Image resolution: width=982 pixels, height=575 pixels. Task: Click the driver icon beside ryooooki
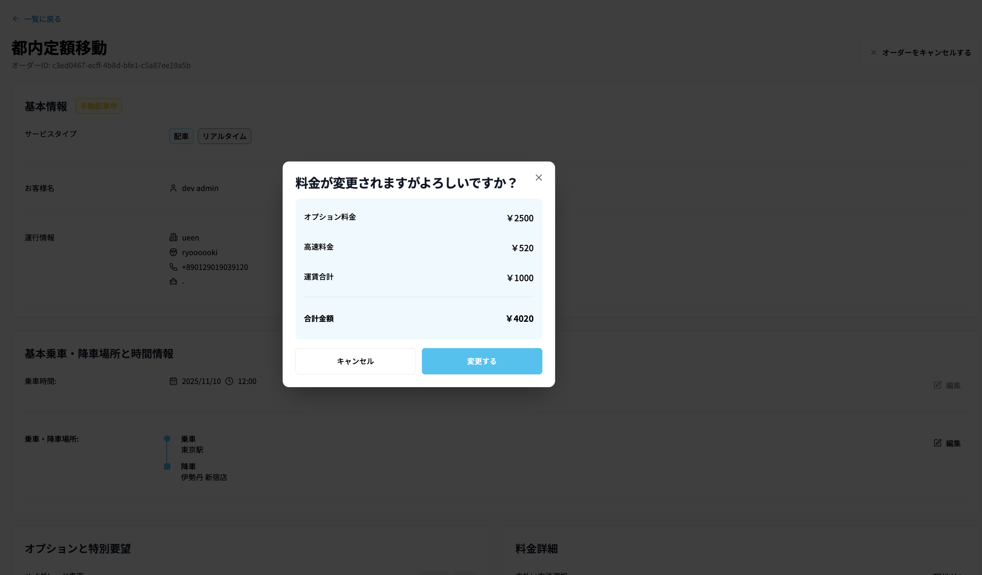[x=173, y=252]
